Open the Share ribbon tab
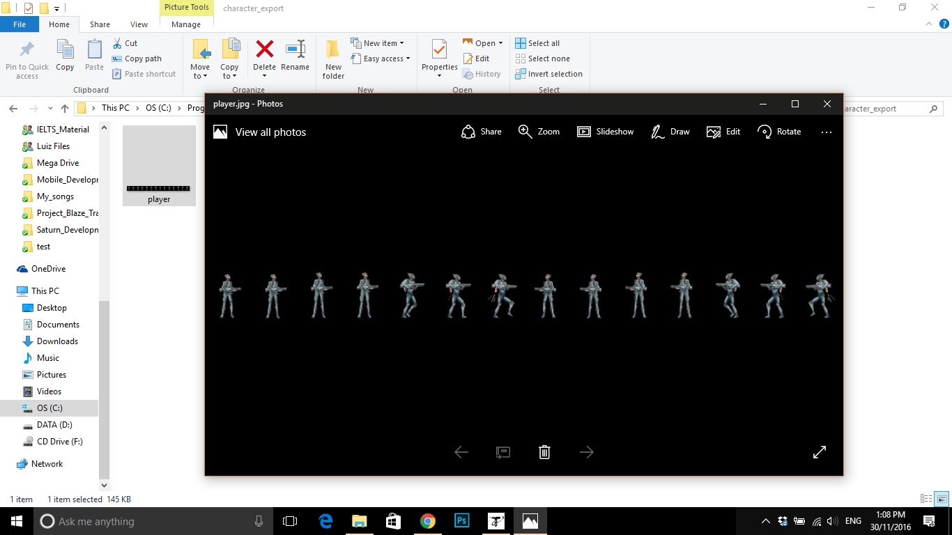952x535 pixels. pyautogui.click(x=100, y=24)
